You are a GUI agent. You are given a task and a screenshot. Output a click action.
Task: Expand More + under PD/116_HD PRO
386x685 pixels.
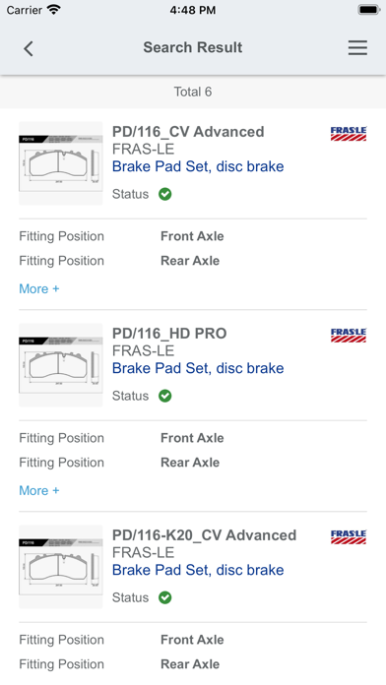point(39,490)
